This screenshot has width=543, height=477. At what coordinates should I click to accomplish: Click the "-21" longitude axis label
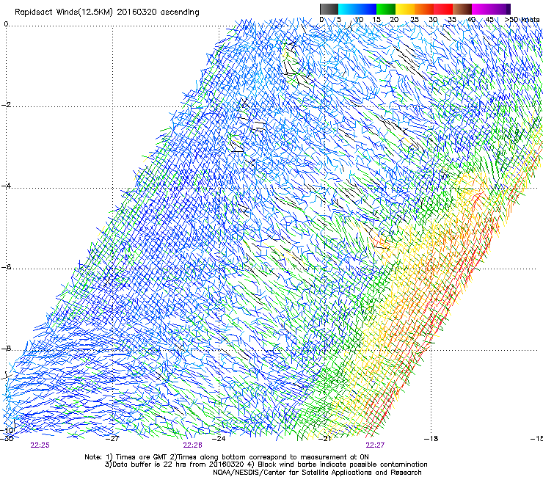pyautogui.click(x=325, y=439)
